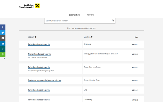Open Privatkundenbetreuer:in job in Grünburg

[39, 44]
